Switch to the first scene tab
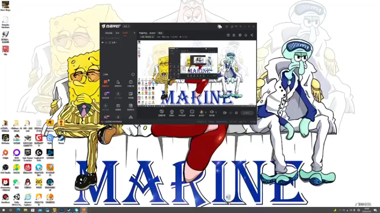This screenshot has height=213, width=380. (x=109, y=33)
